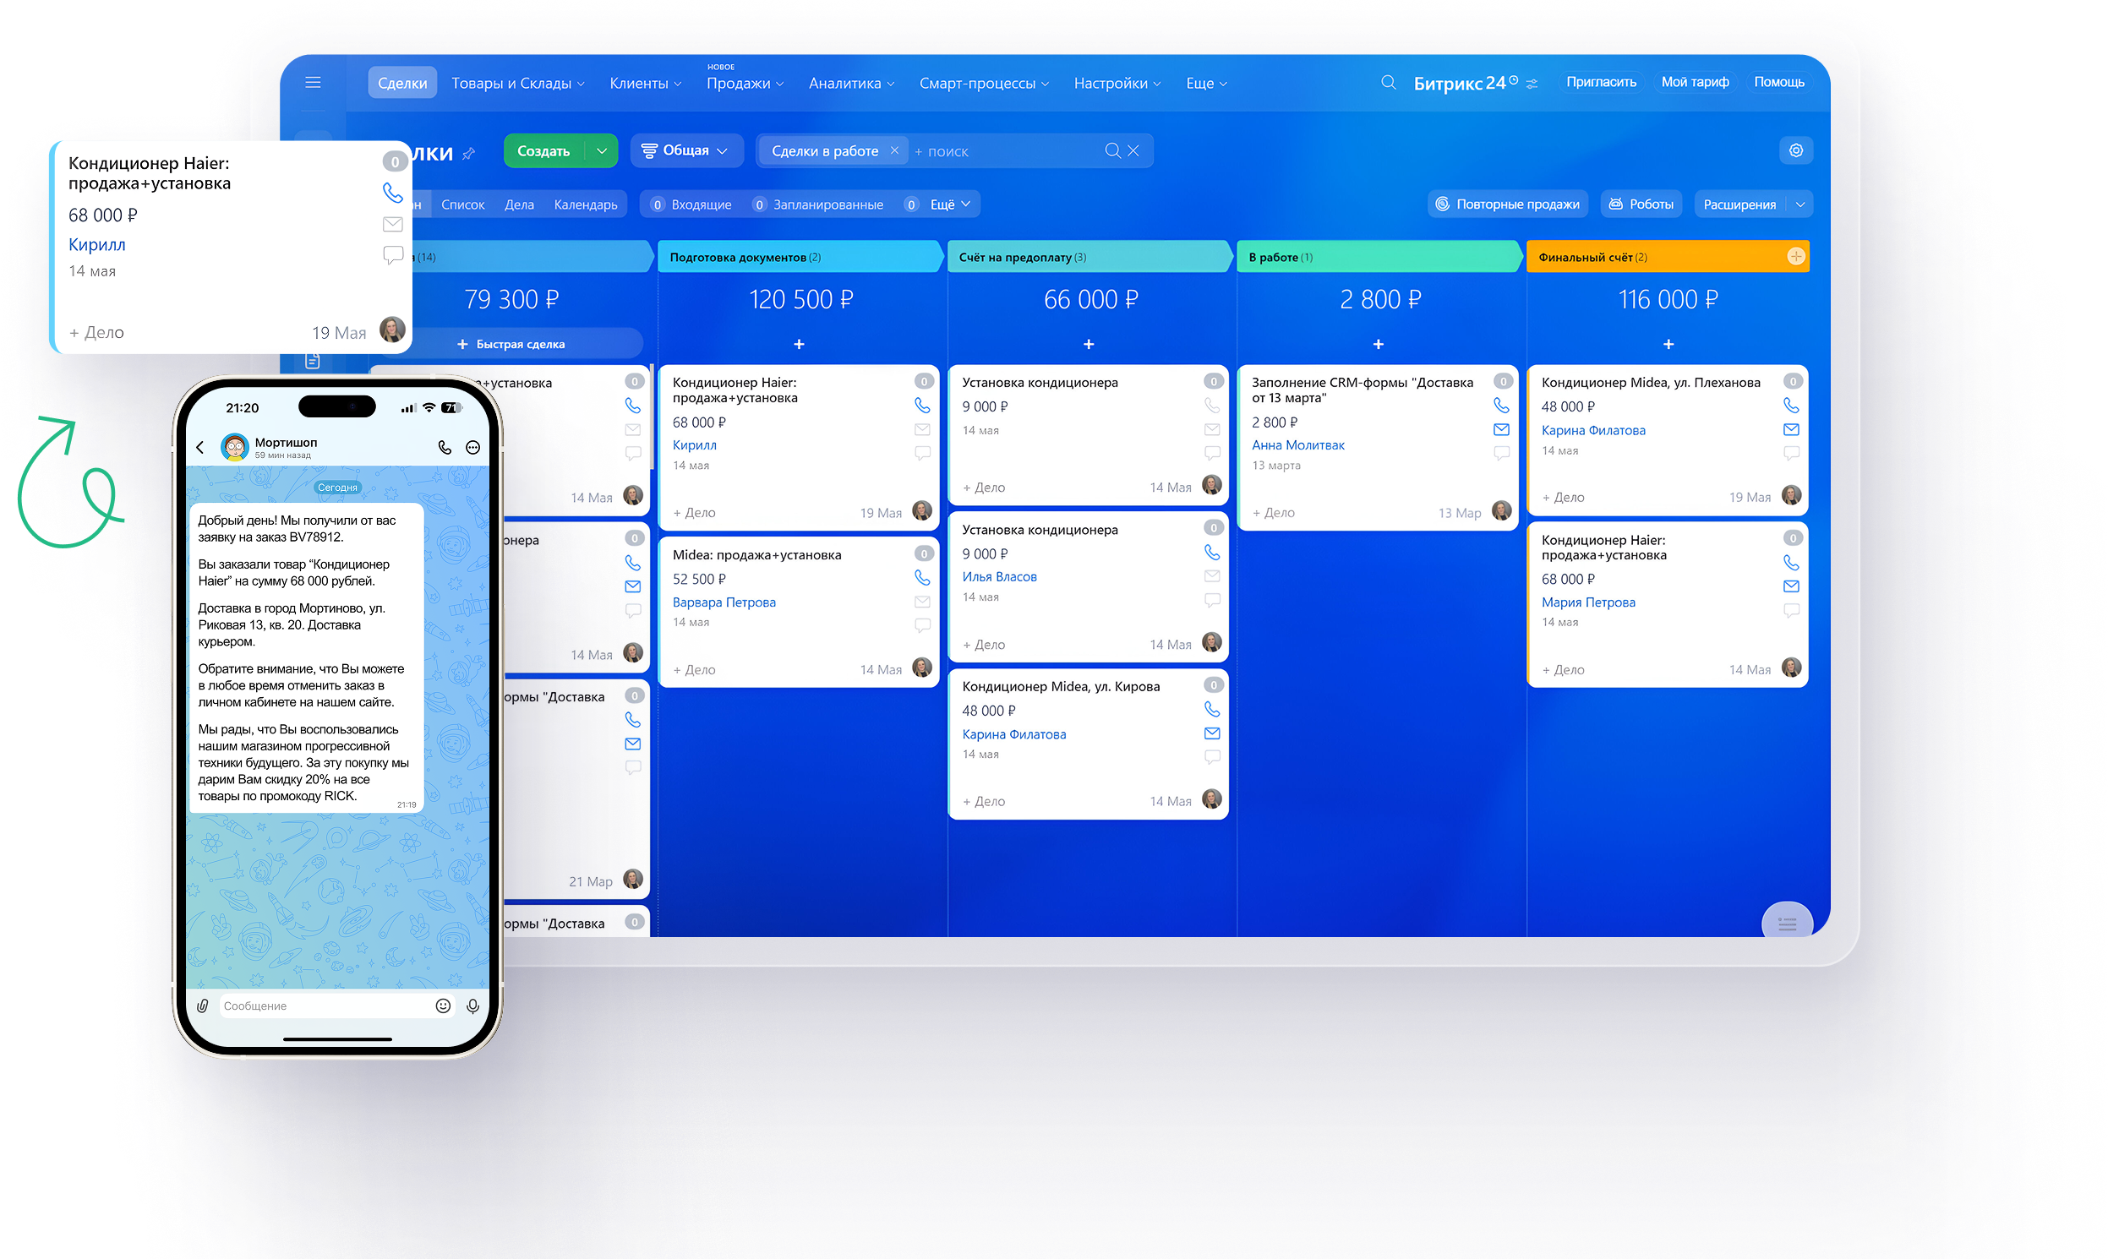
Task: Click the Роботы button
Action: click(x=1641, y=204)
